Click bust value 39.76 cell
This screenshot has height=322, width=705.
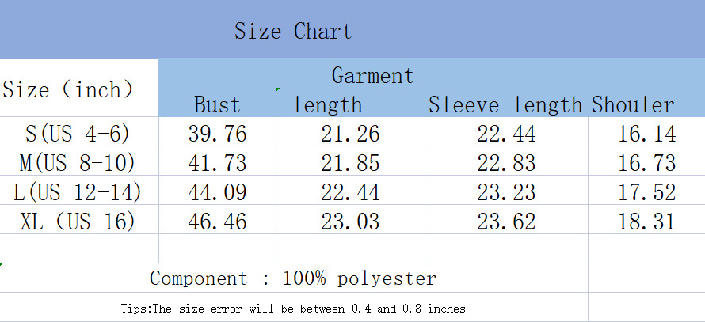[x=217, y=133]
